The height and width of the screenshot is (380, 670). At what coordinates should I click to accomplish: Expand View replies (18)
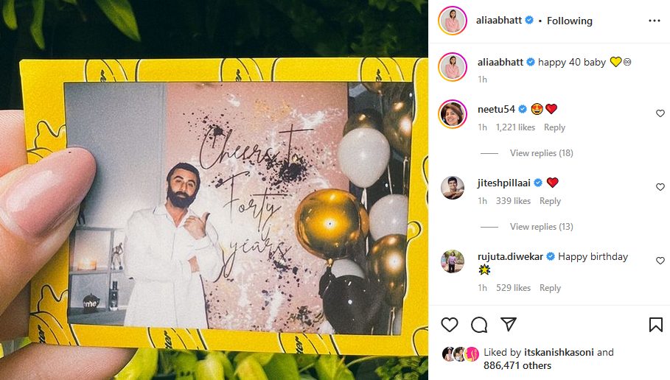pos(542,153)
